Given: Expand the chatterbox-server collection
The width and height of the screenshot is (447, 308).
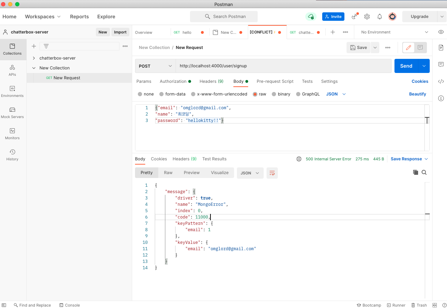Looking at the screenshot, I should click(x=34, y=58).
